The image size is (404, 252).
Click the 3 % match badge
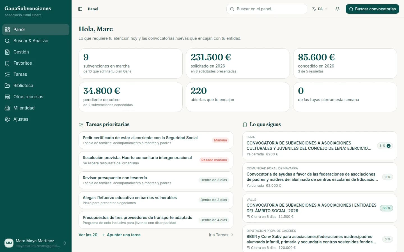[385, 146]
